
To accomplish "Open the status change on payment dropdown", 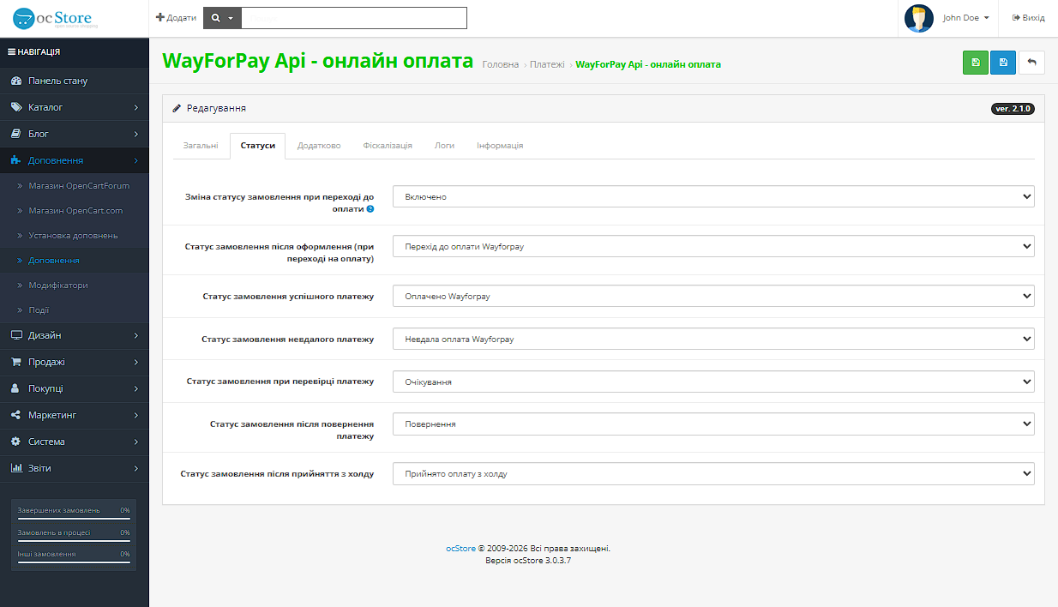I will pos(713,196).
